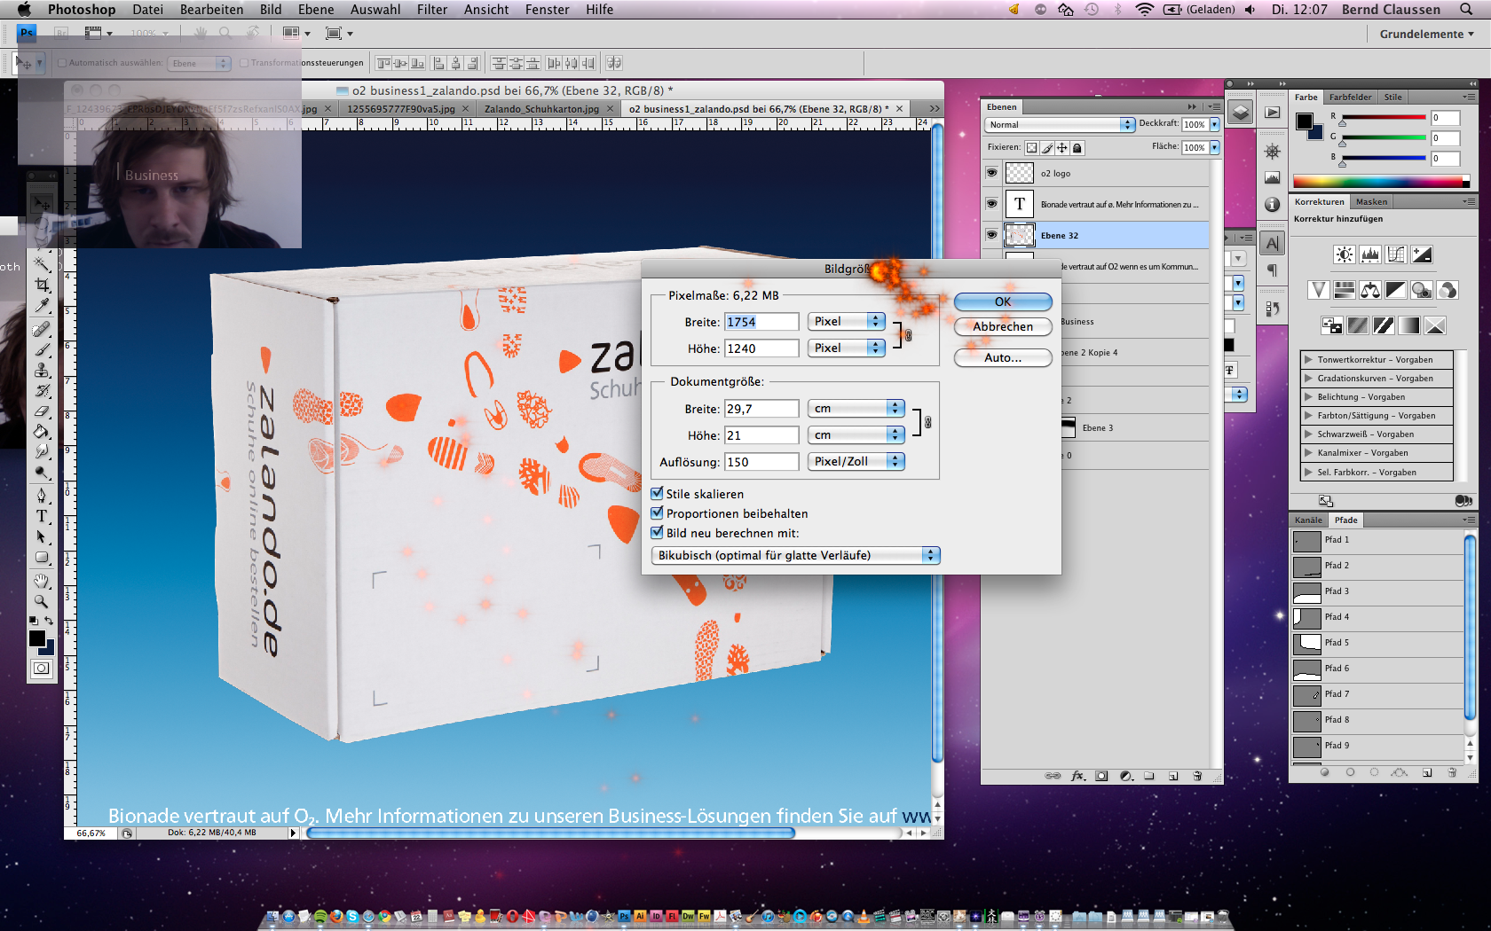Pick the Clone Stamp tool

42,370
